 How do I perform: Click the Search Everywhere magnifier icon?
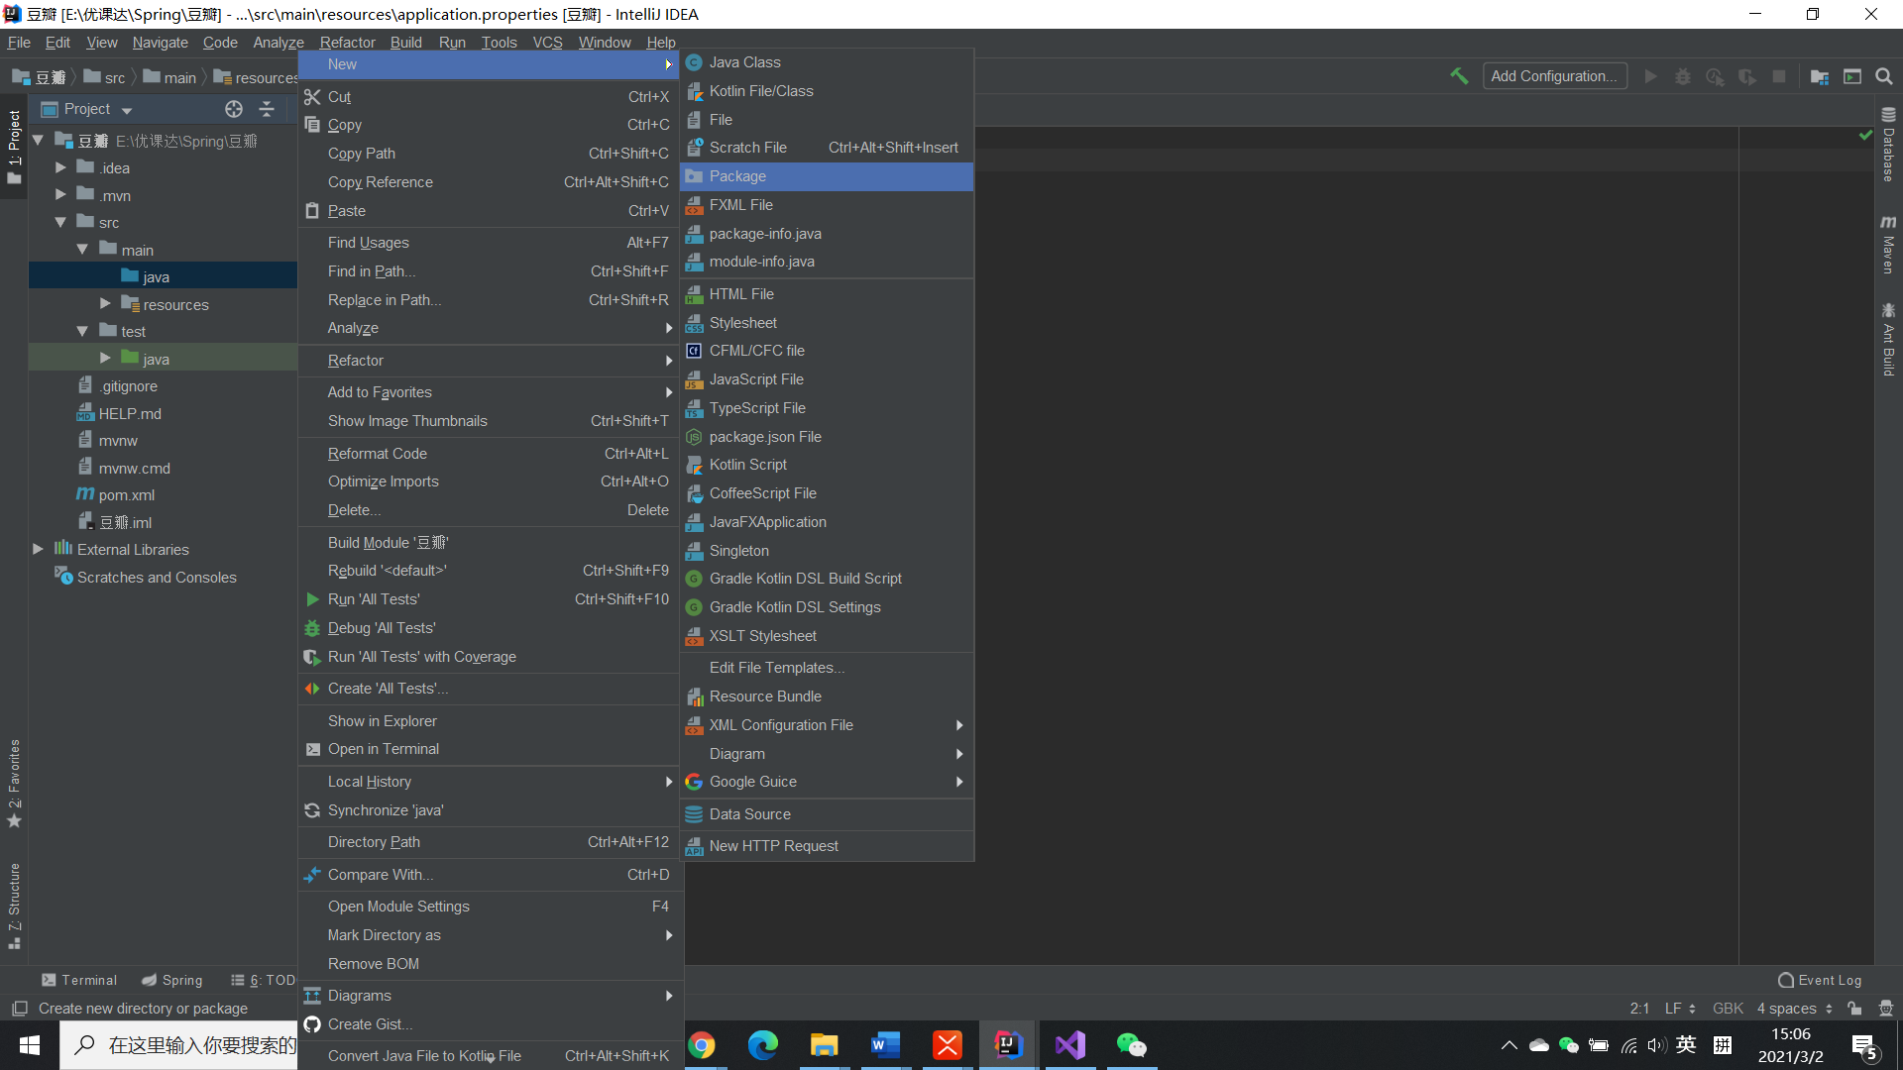1884,76
